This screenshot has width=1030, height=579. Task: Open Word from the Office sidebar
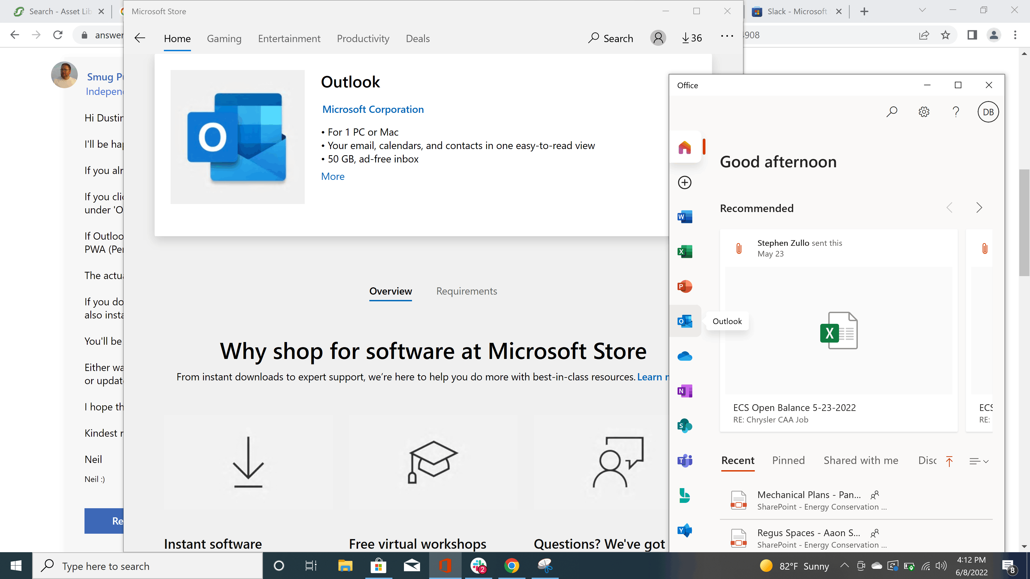(x=685, y=217)
